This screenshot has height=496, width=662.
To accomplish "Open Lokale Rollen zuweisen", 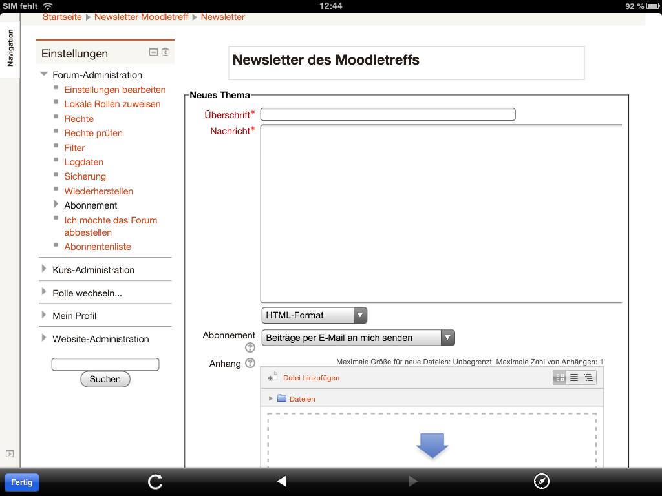I will pos(112,104).
